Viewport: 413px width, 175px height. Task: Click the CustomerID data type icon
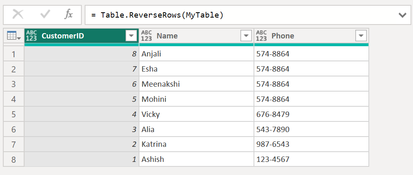point(31,36)
